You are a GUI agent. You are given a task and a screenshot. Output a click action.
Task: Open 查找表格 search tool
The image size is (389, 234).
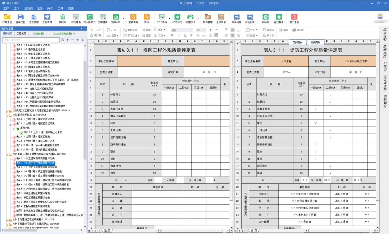pyautogui.click(x=133, y=19)
